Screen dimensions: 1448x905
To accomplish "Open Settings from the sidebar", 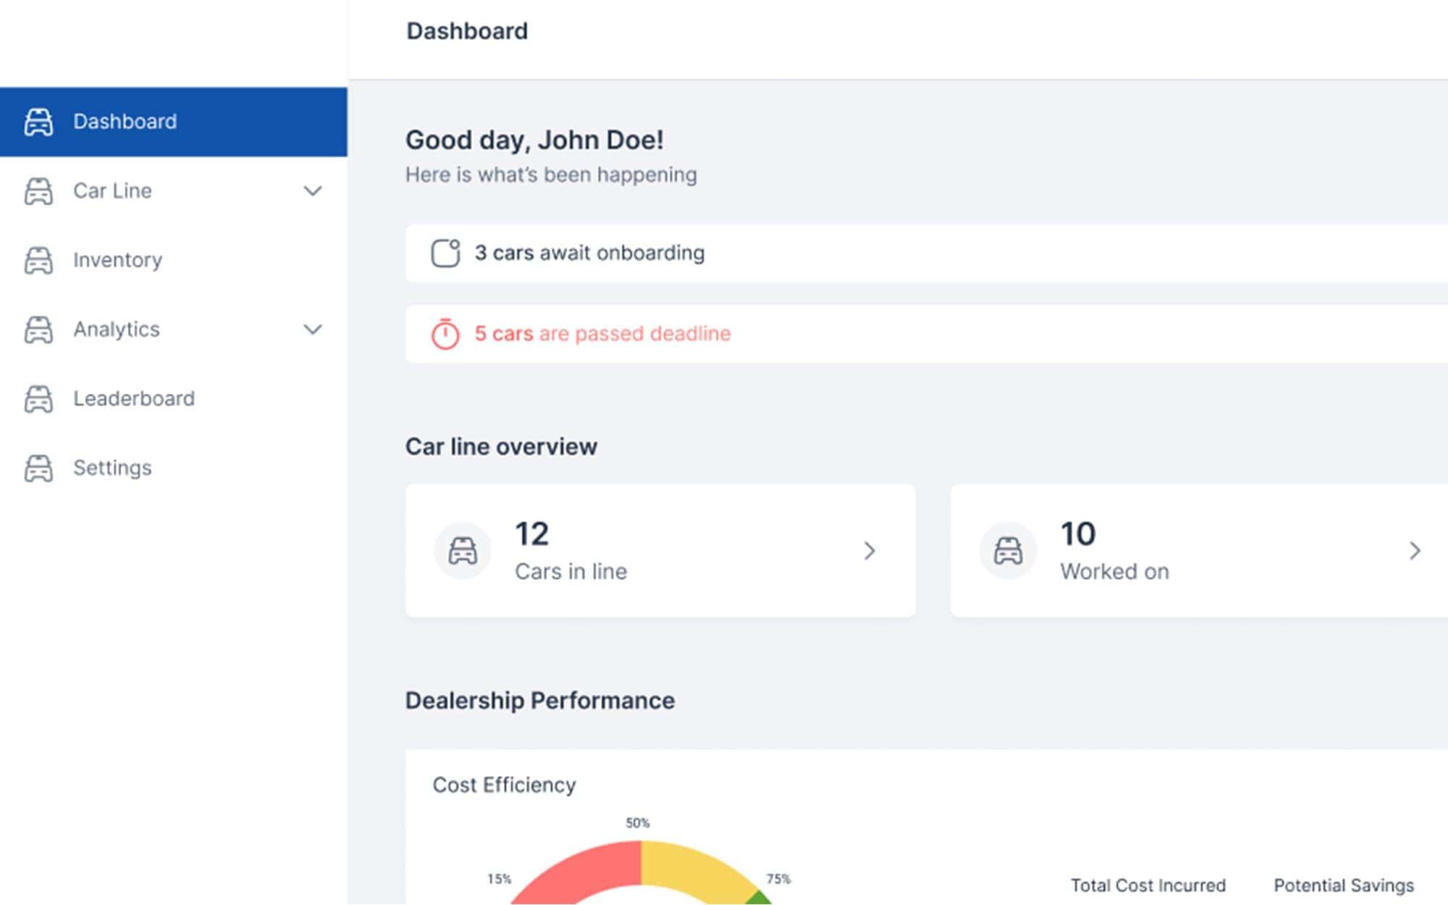I will point(112,468).
